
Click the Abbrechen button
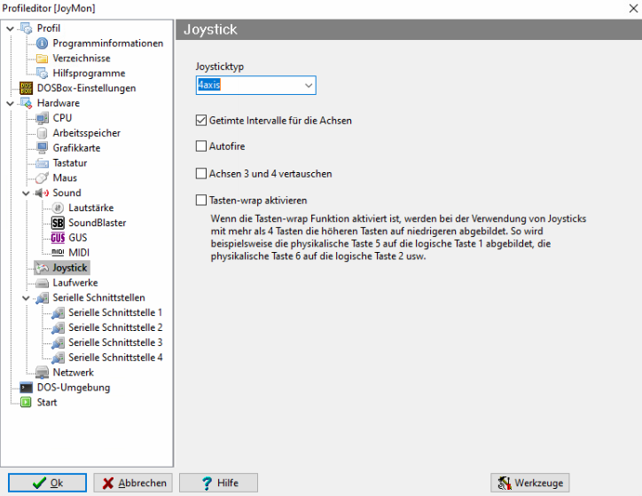point(133,484)
